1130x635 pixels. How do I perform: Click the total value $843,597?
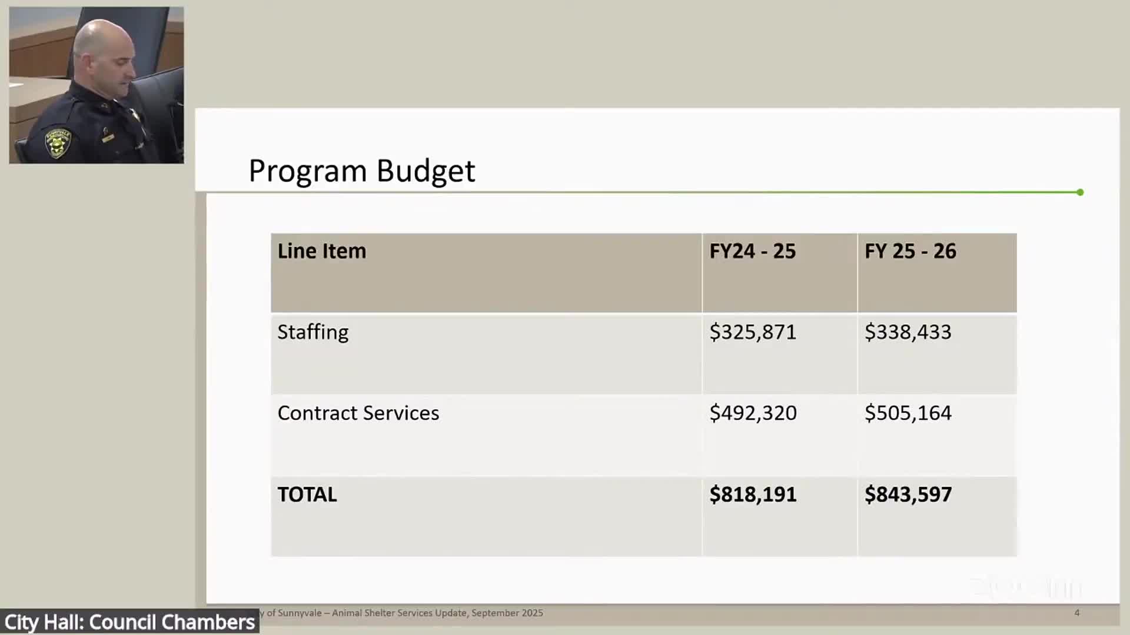pos(908,494)
